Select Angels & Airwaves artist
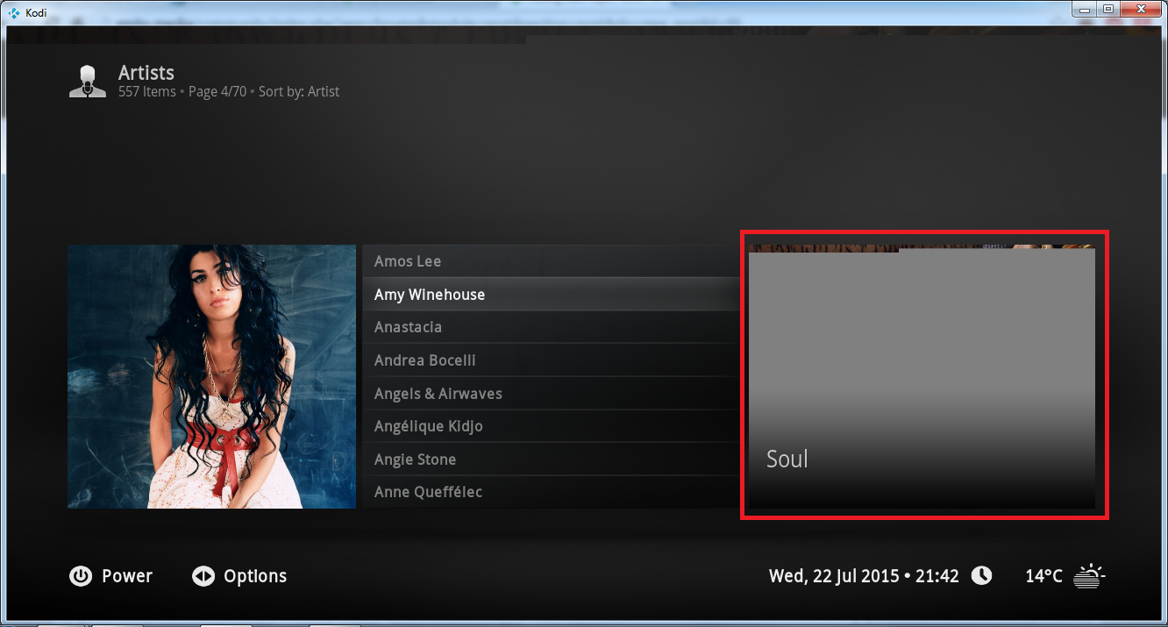Screen dimensions: 1168x627 point(551,394)
